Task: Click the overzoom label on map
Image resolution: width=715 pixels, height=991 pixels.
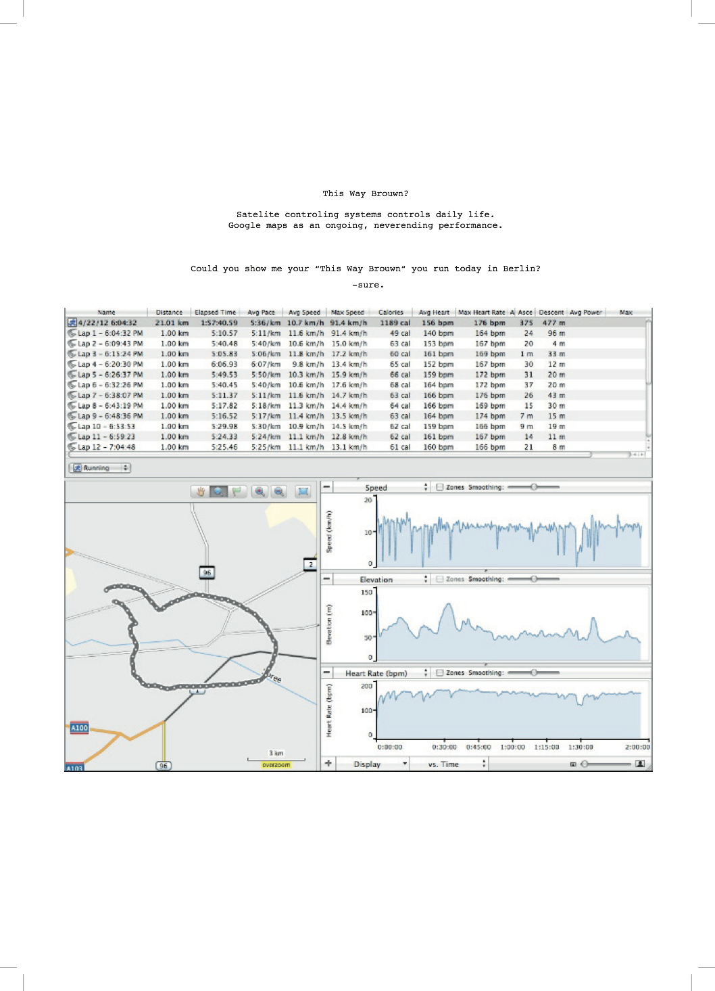Action: coord(276,765)
